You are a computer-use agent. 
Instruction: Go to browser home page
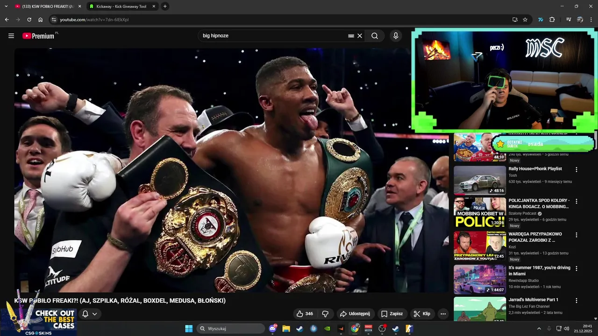[40, 20]
